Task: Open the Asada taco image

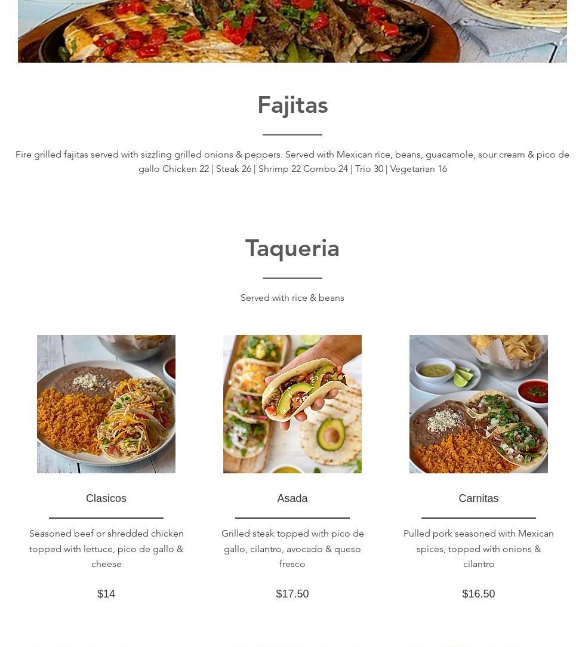Action: (292, 403)
